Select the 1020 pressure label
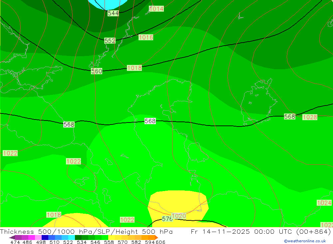This screenshot has height=244, width=333. tap(179, 216)
